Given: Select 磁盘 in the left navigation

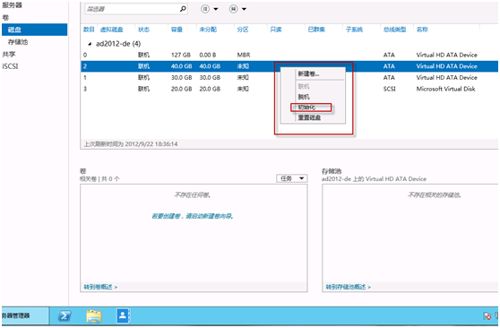Looking at the screenshot, I should click(34, 30).
